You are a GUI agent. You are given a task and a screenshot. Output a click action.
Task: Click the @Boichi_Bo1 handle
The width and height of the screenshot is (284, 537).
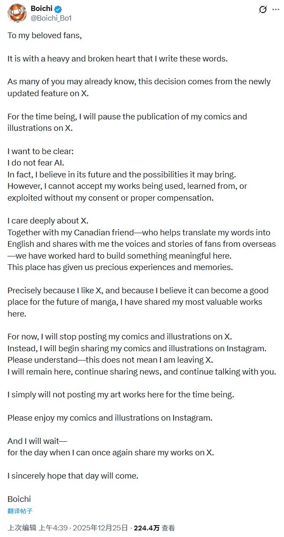[51, 18]
